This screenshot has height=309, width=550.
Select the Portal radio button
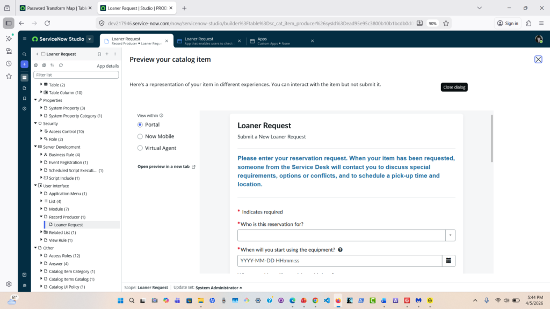[140, 124]
